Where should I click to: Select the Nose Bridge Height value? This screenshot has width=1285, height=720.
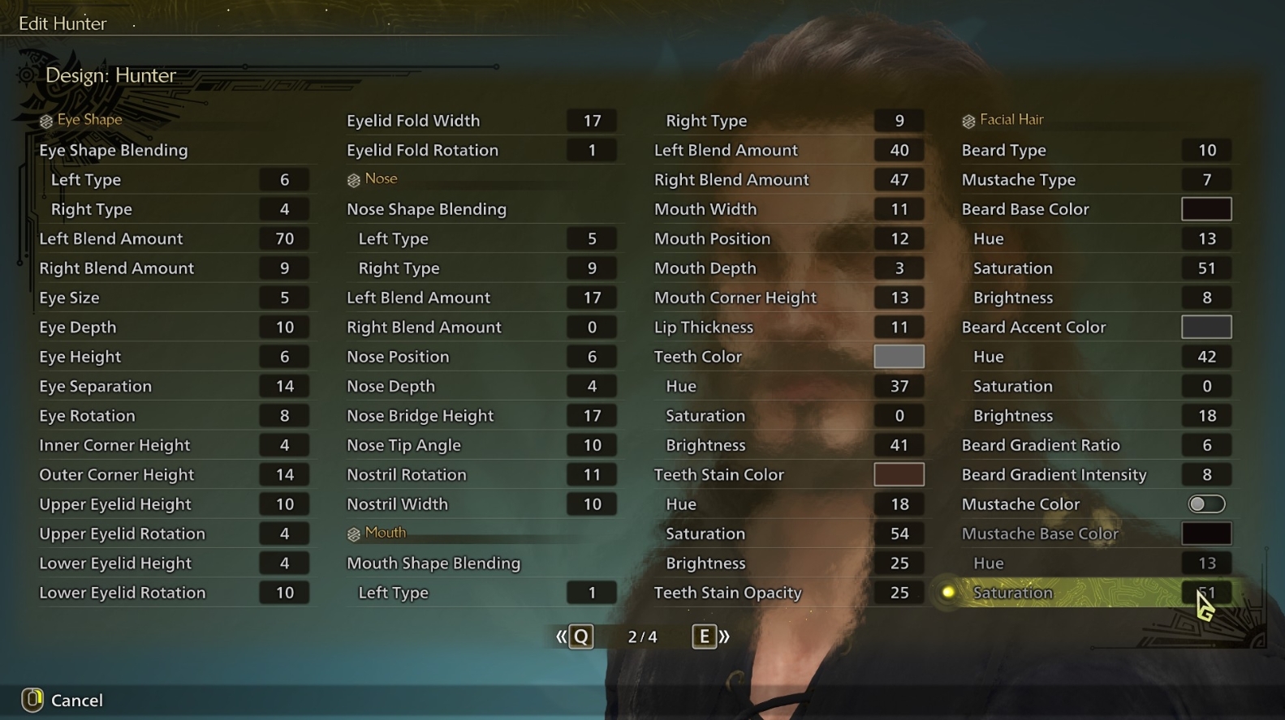click(592, 416)
